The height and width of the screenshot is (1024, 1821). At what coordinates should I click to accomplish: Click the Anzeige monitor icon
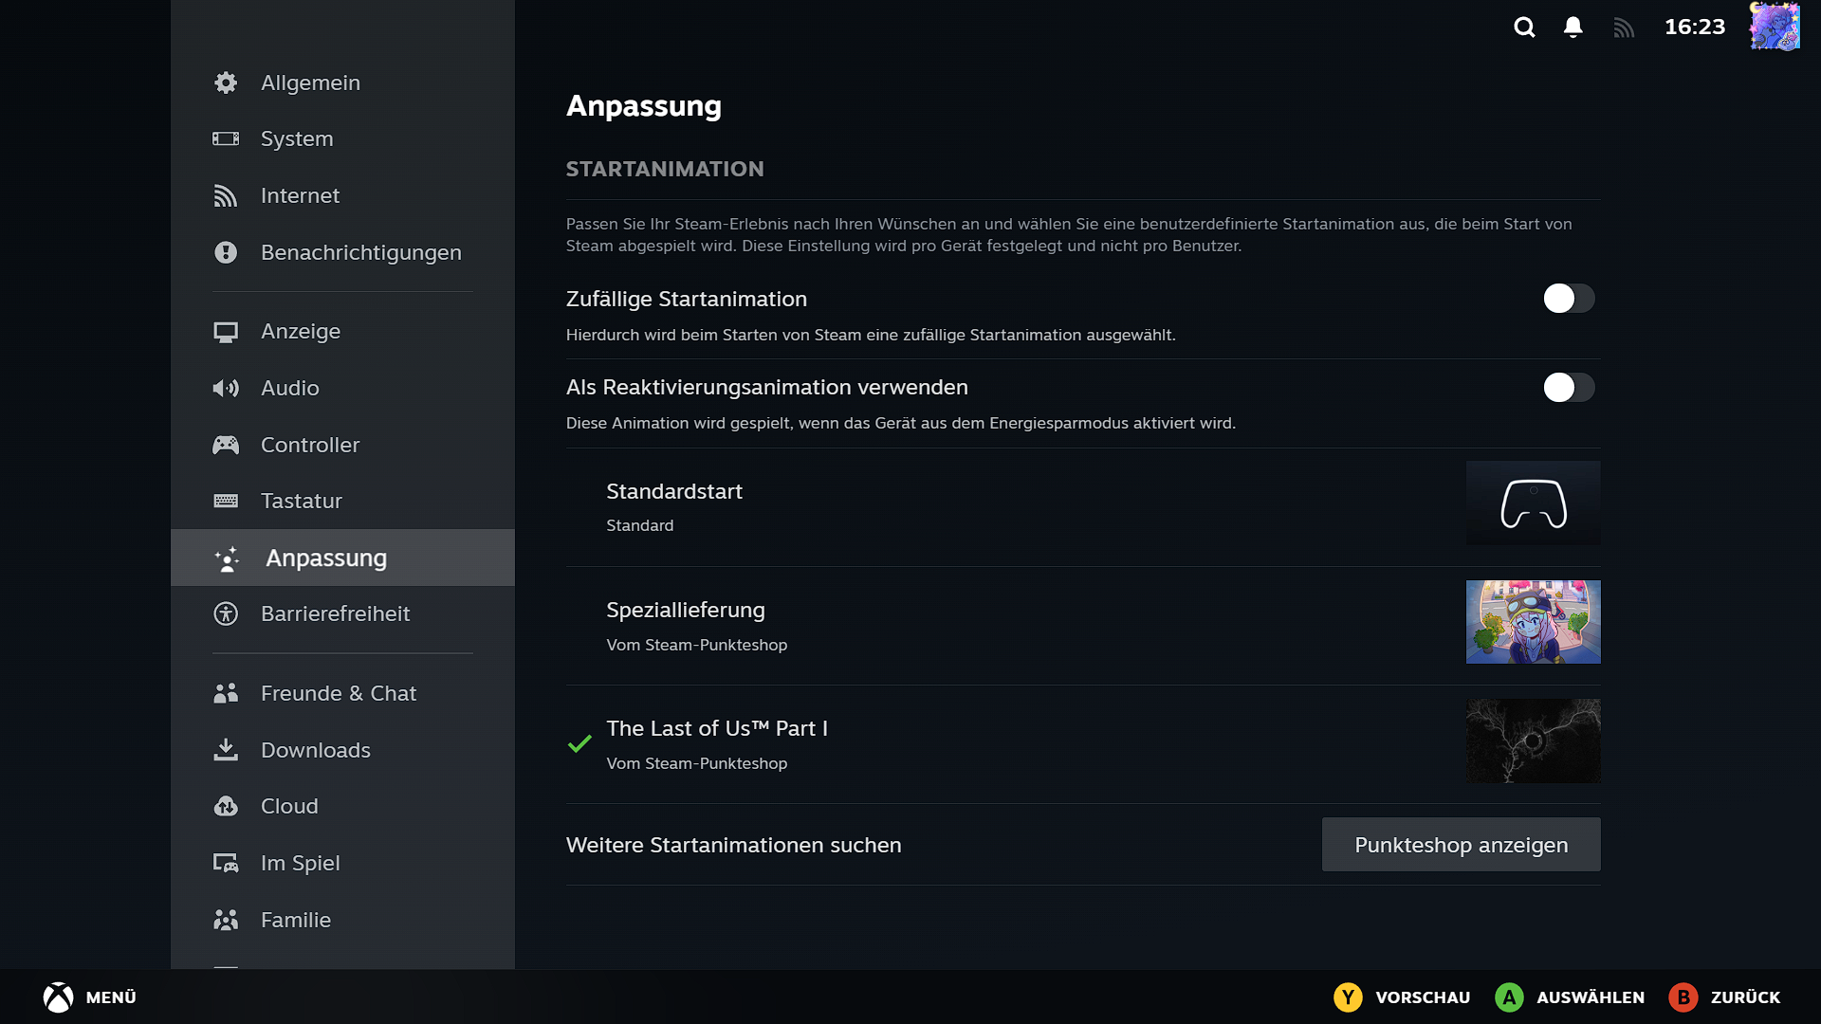[x=226, y=331]
